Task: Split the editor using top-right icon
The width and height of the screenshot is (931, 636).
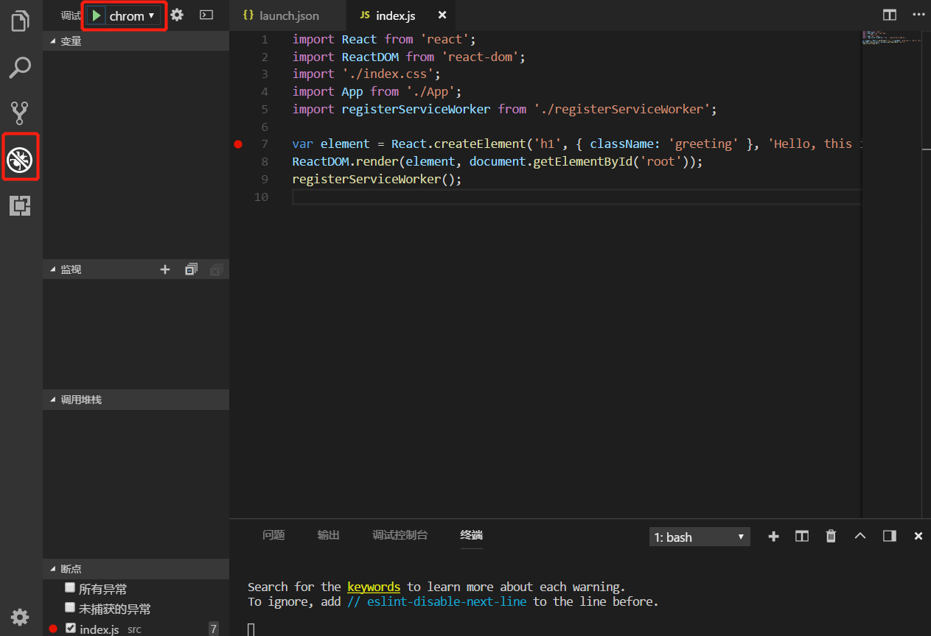Action: click(890, 15)
